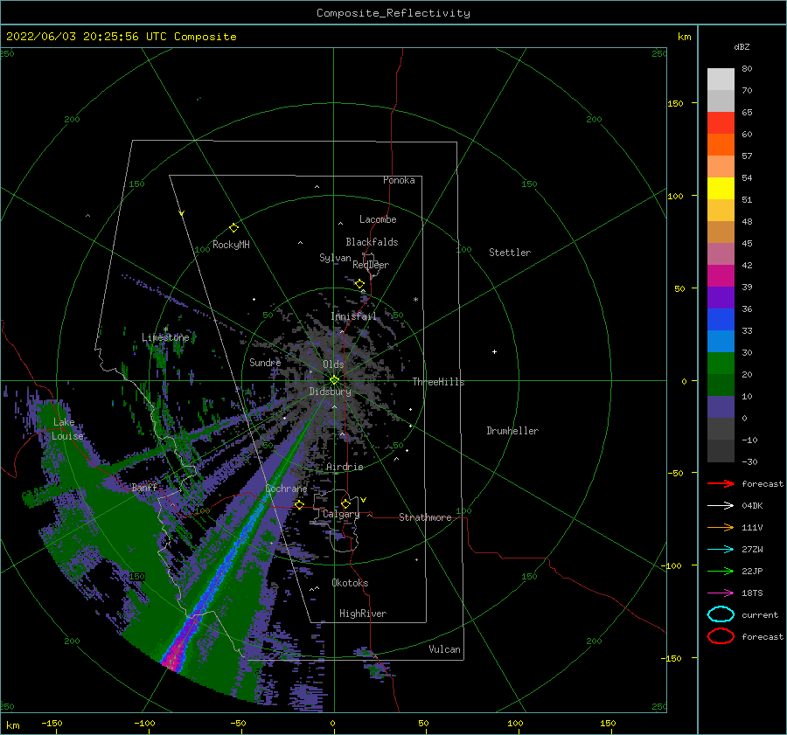
Task: Click the red forecast ellipse legend icon
Action: pos(721,636)
